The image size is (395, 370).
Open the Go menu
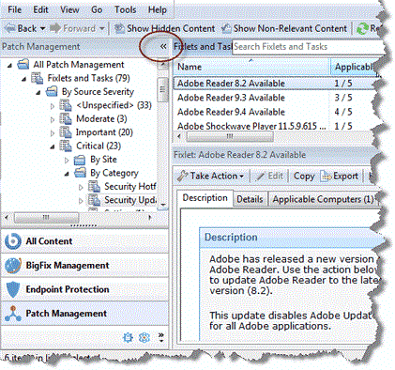(x=97, y=9)
